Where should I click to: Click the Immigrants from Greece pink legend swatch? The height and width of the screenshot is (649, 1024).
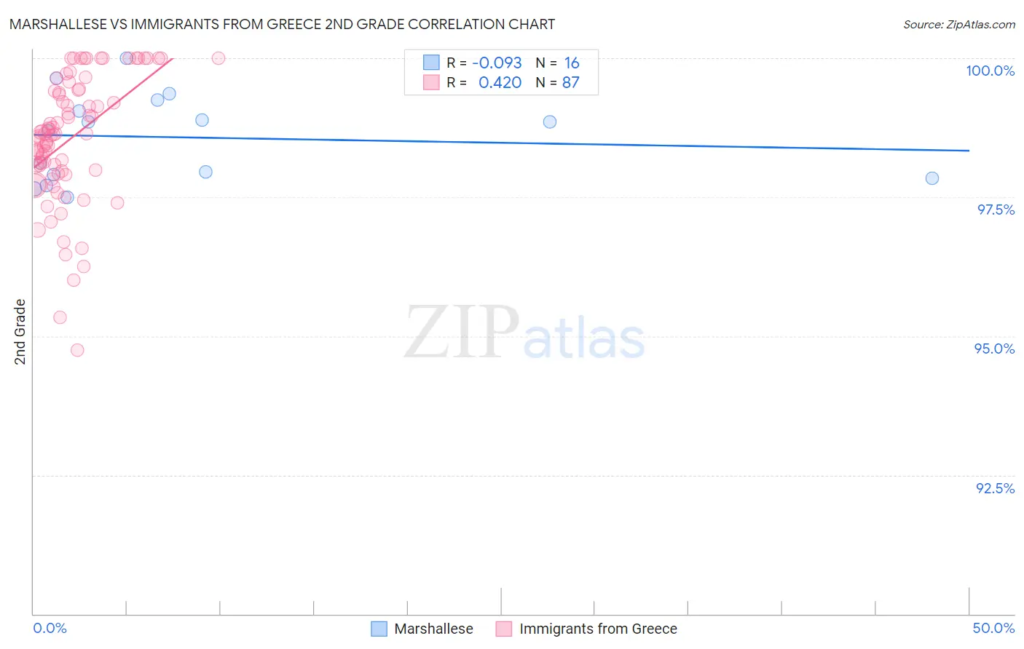(504, 629)
